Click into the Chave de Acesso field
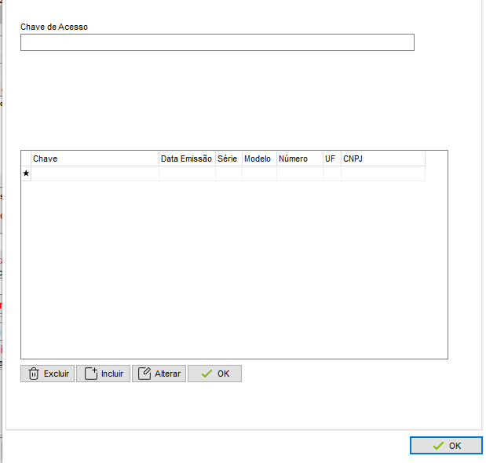 [217, 43]
